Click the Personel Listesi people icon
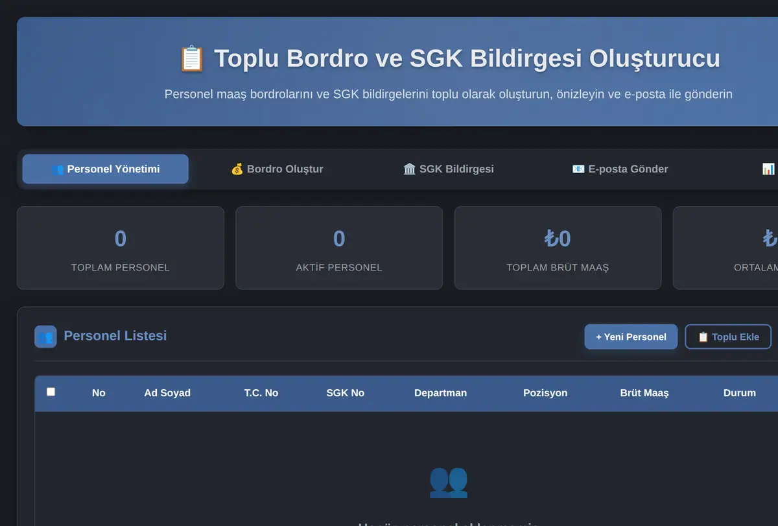This screenshot has width=778, height=526. tap(45, 337)
